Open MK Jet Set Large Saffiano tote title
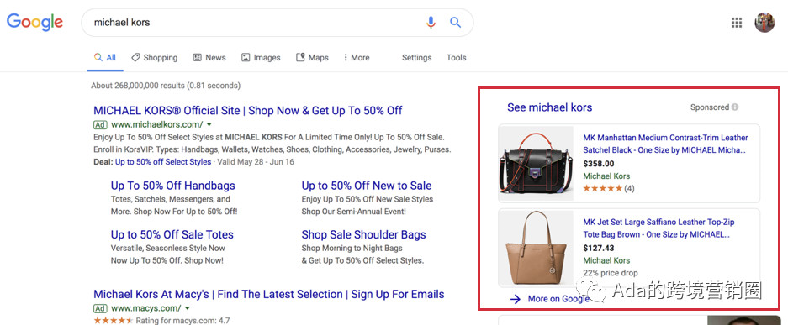The height and width of the screenshot is (325, 788). click(658, 228)
